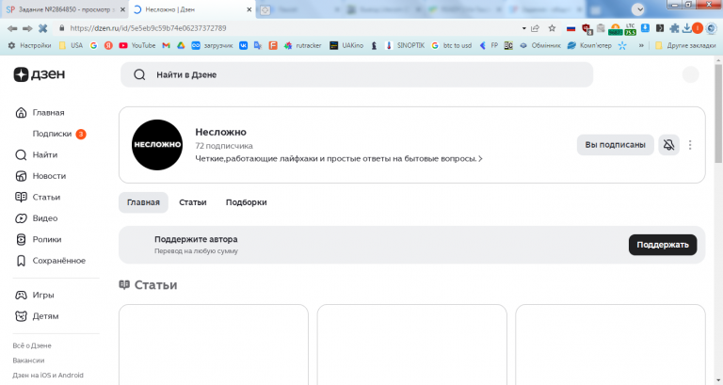The height and width of the screenshot is (385, 723).
Task: Open Видео in the sidebar
Action: pos(37,218)
